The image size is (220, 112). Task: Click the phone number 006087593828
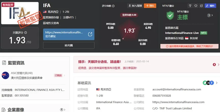click(162, 96)
